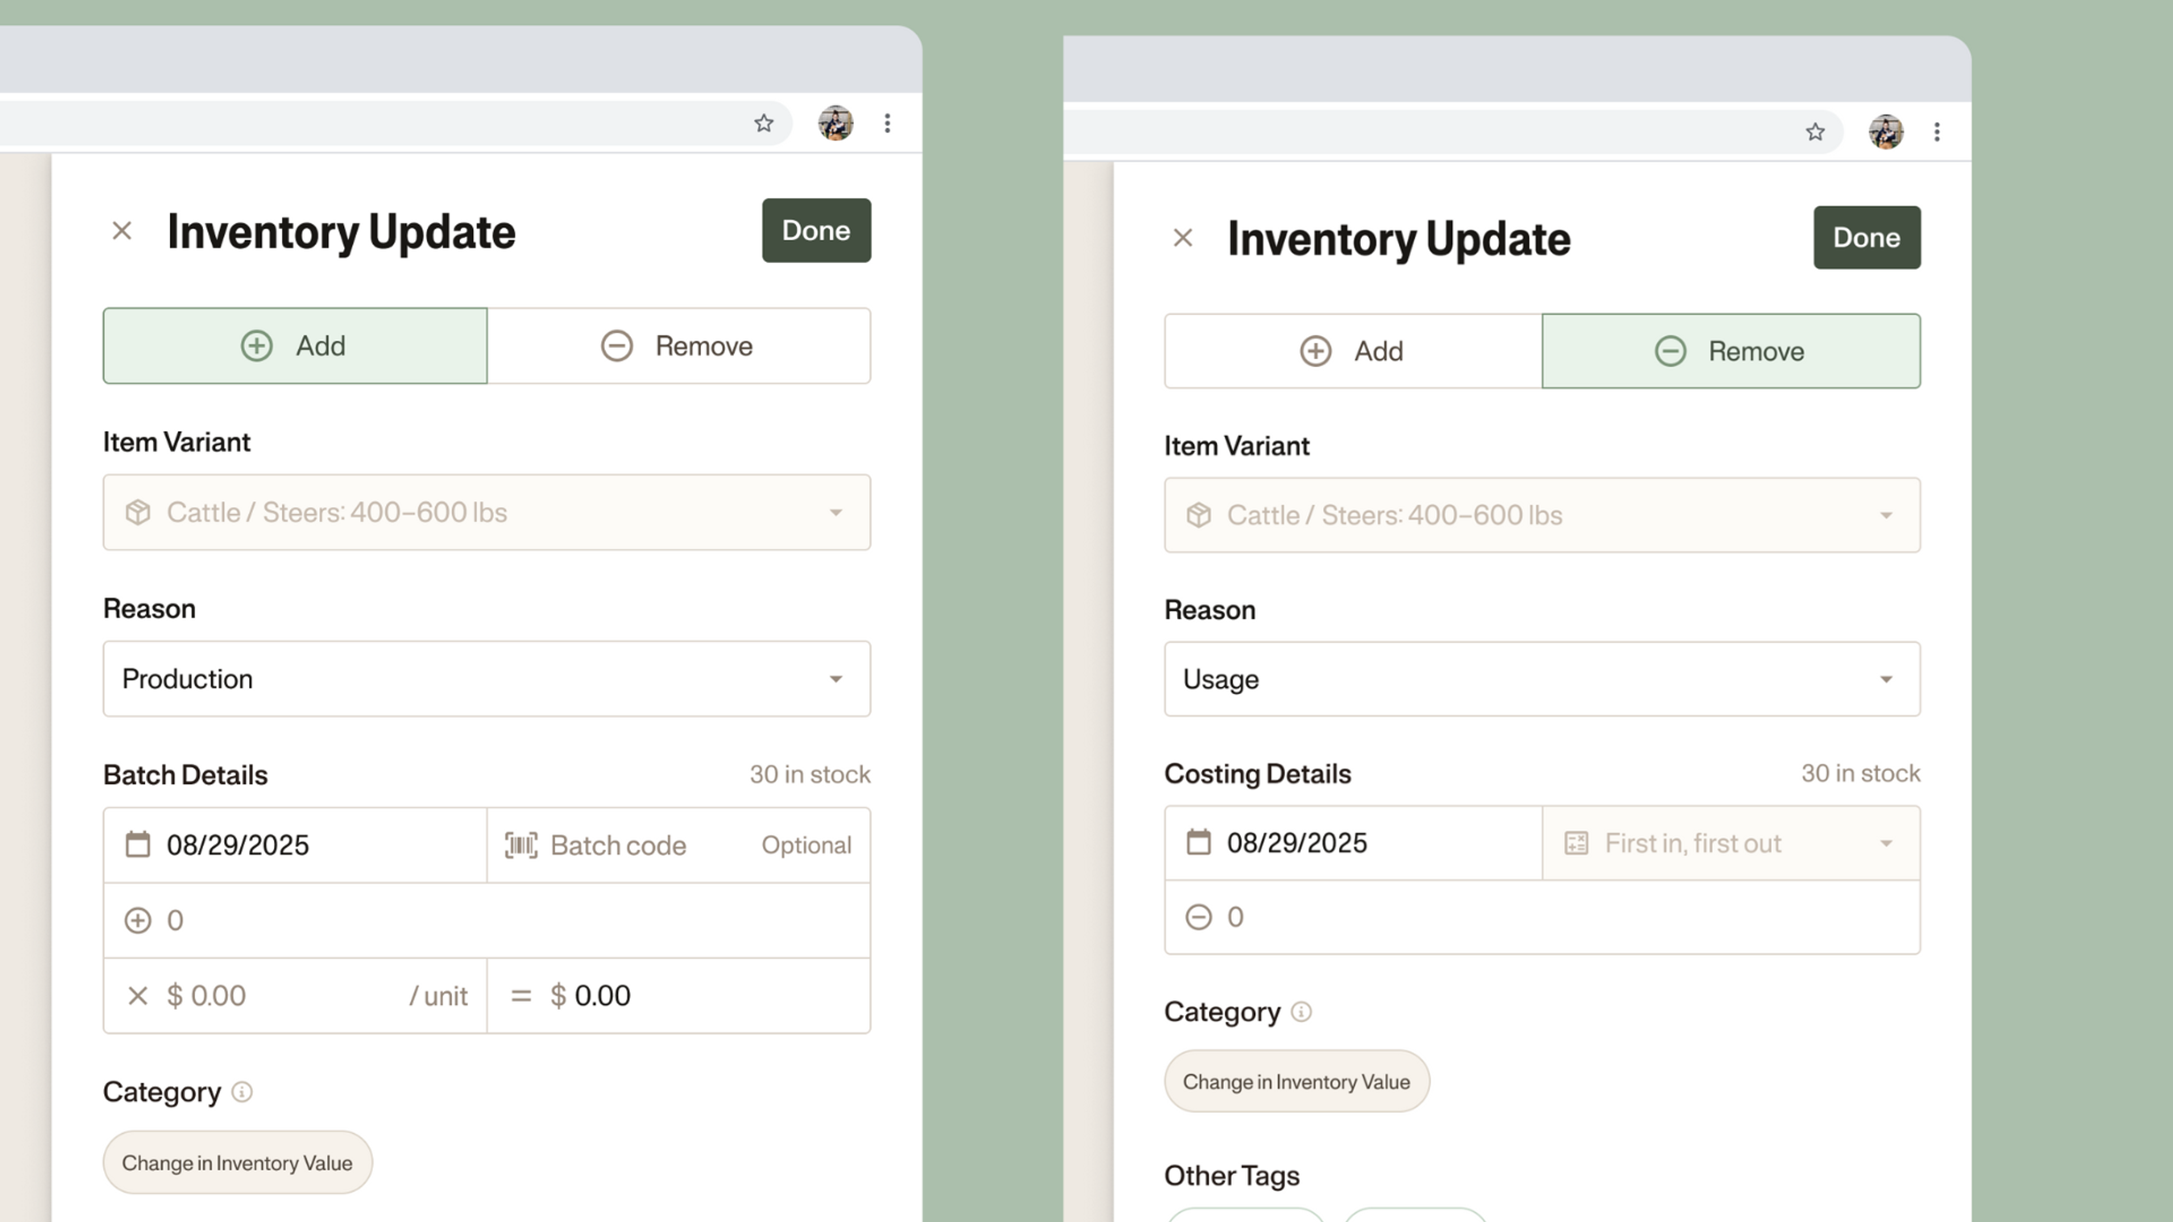The height and width of the screenshot is (1222, 2173).
Task: Click Category info icon in left panel
Action: coord(242,1092)
